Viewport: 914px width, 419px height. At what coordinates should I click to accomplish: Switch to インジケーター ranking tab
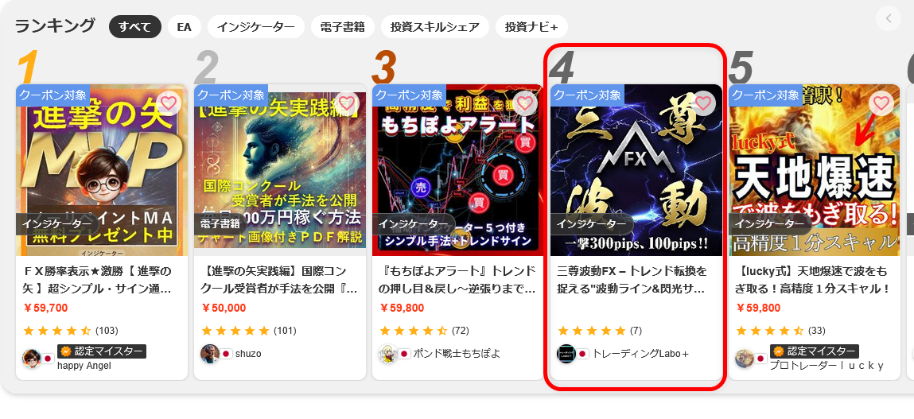click(256, 27)
